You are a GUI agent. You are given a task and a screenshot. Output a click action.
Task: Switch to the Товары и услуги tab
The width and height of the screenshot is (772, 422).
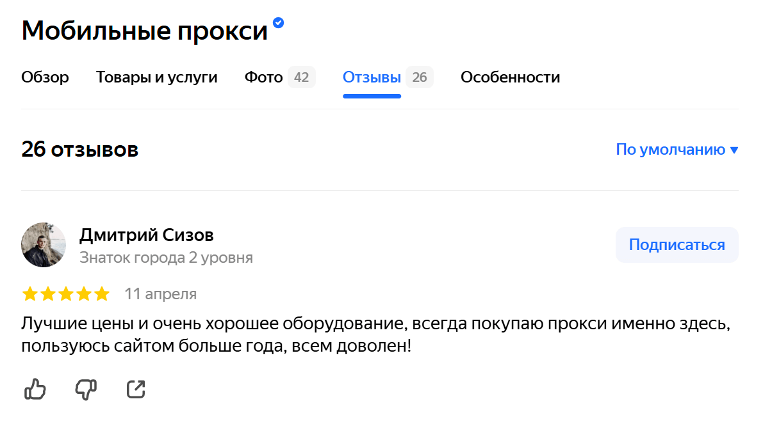pyautogui.click(x=157, y=77)
